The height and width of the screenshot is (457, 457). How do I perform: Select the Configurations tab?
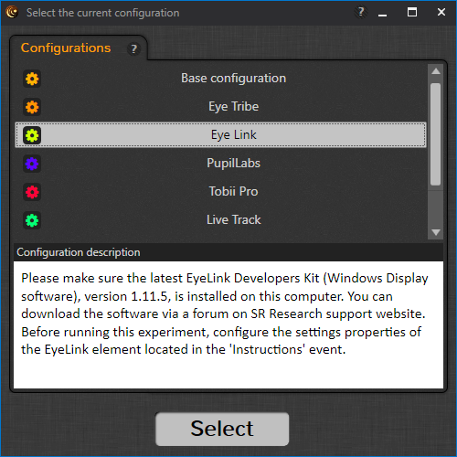click(x=66, y=48)
